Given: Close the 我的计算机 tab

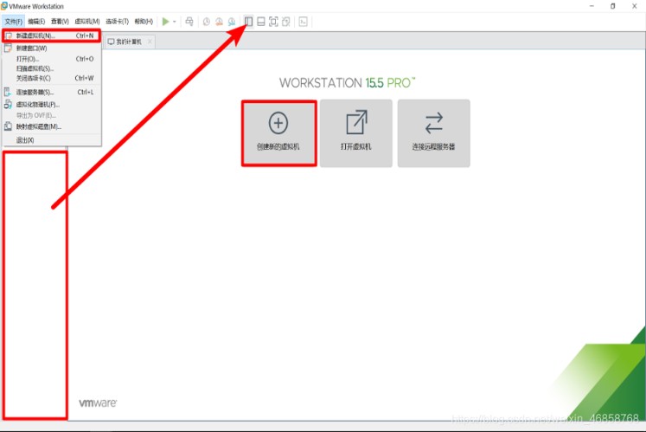Looking at the screenshot, I should [x=150, y=42].
